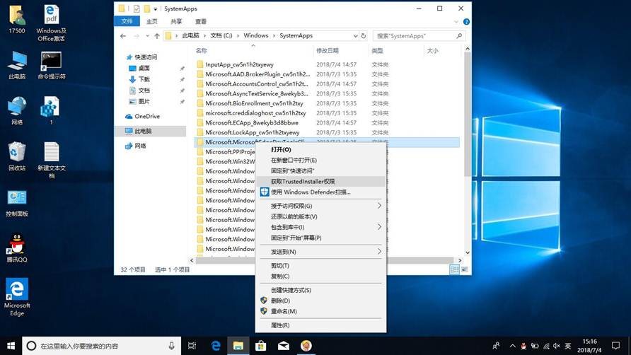This screenshot has width=631, height=355.
Task: Click the refresh button in address bar
Action: pyautogui.click(x=364, y=36)
